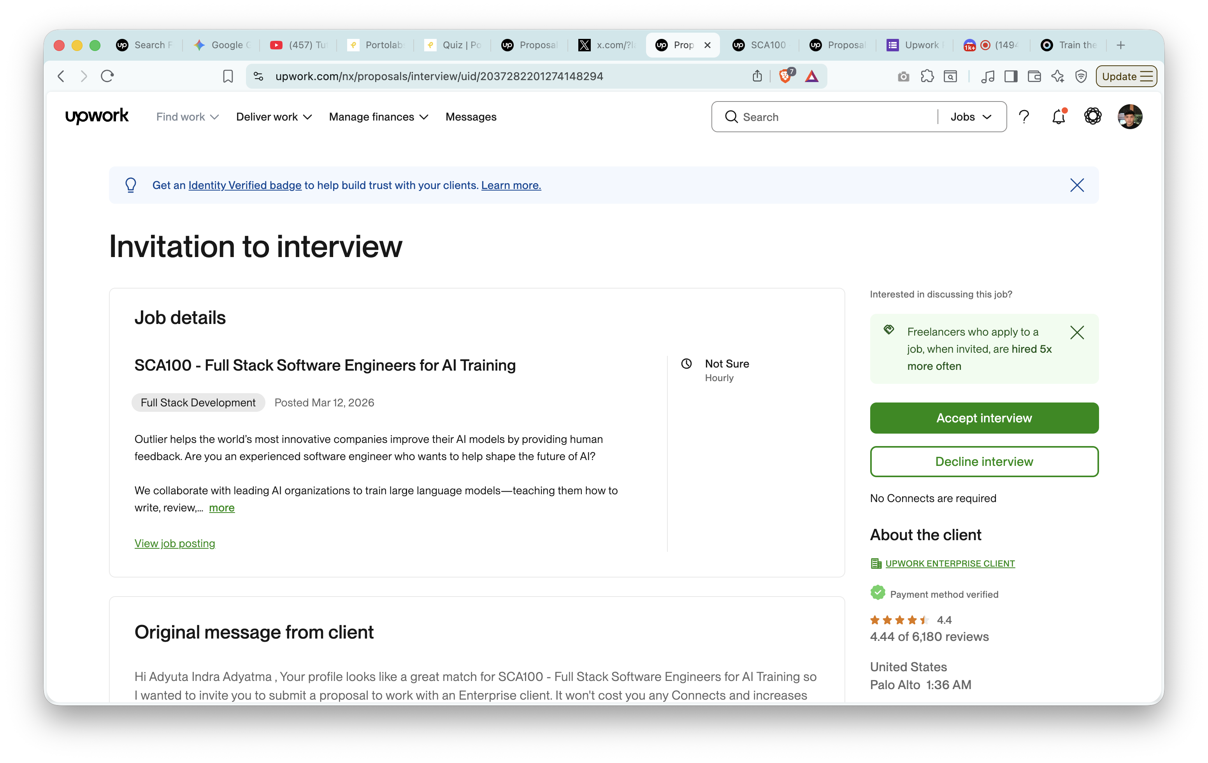Switch to the YouTube (457) tab
The height and width of the screenshot is (763, 1208).
(298, 45)
